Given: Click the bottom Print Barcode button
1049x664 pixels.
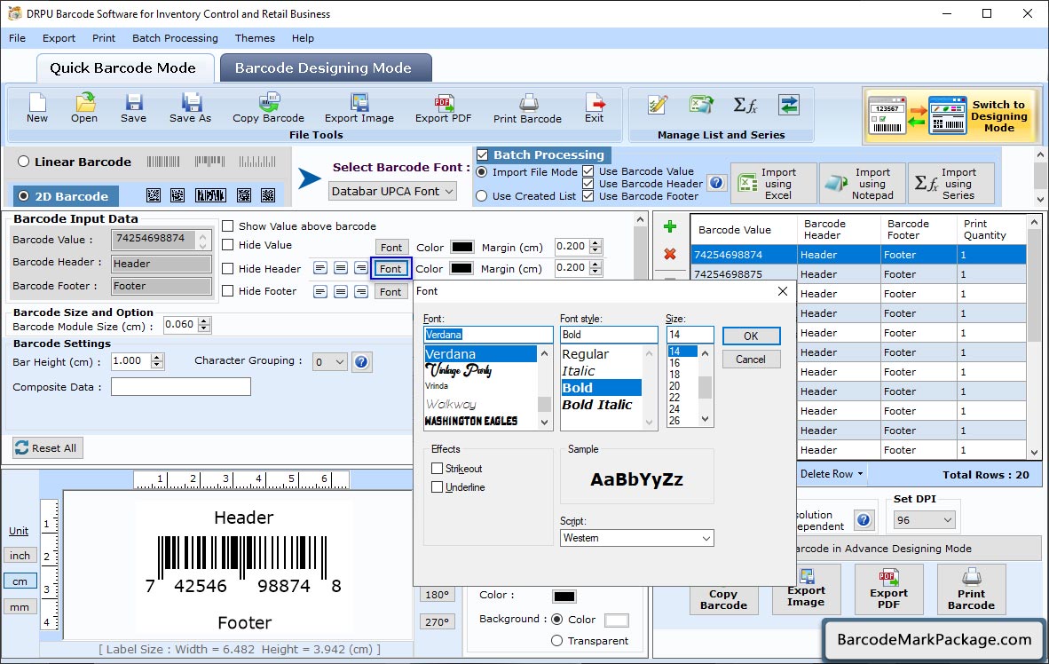Looking at the screenshot, I should click(x=972, y=589).
